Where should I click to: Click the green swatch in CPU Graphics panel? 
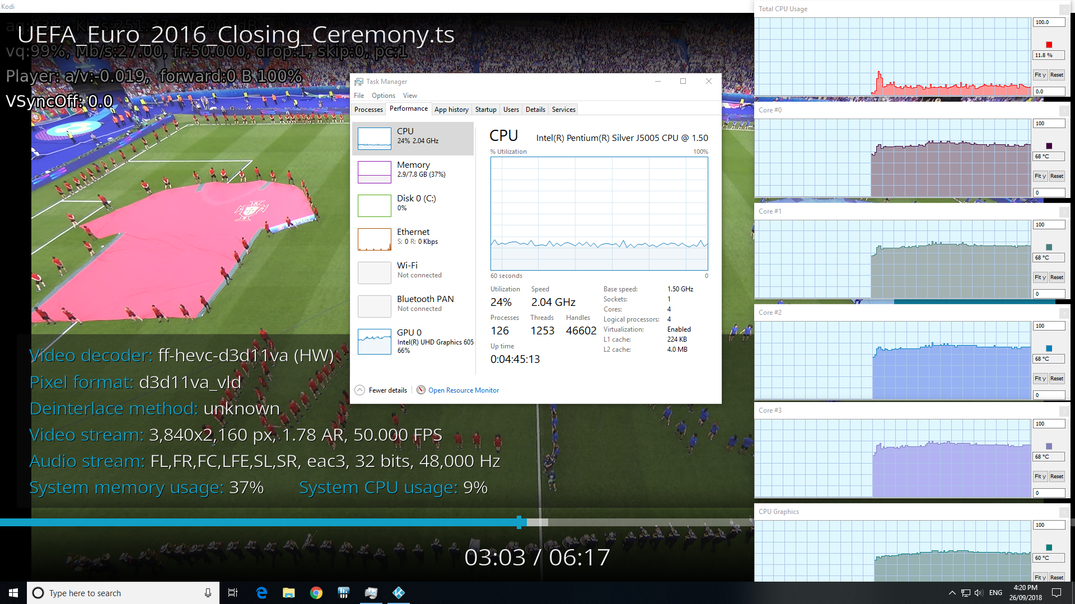(1049, 548)
